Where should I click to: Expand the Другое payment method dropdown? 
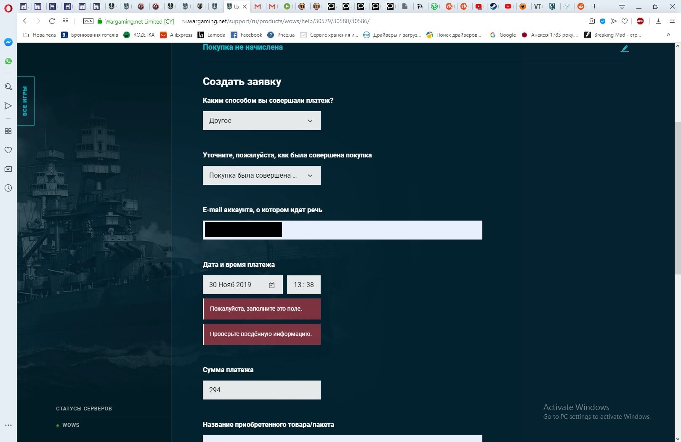[262, 120]
